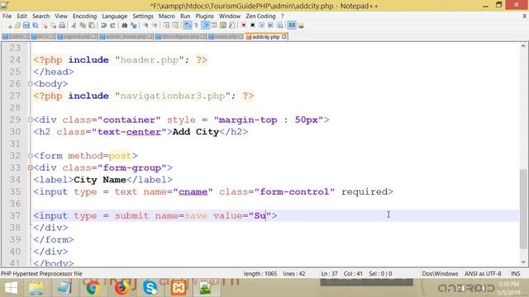Collapse the form-group div fold at line 33
The image size is (529, 297).
31,167
